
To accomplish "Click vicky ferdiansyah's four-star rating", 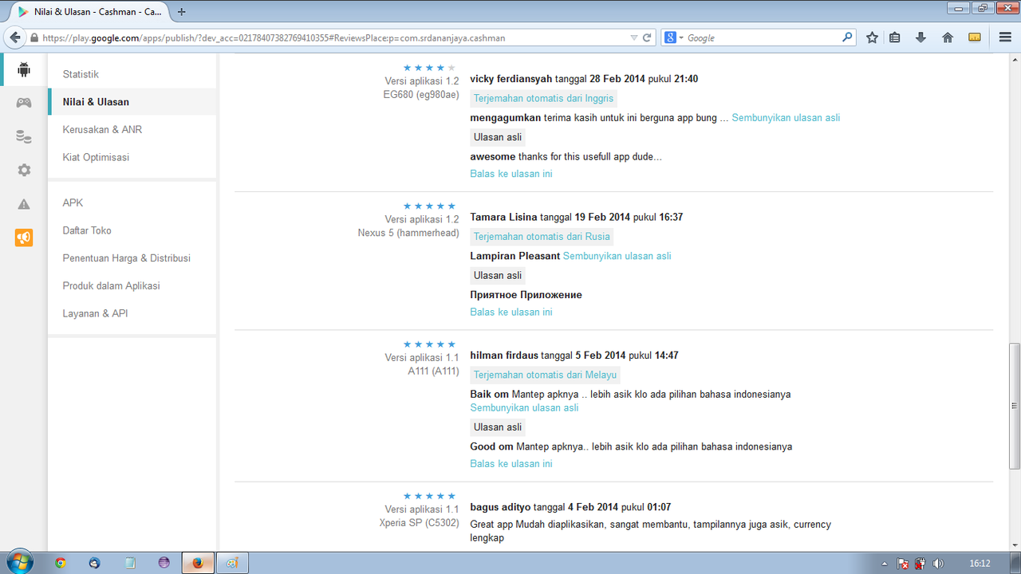I will (429, 68).
